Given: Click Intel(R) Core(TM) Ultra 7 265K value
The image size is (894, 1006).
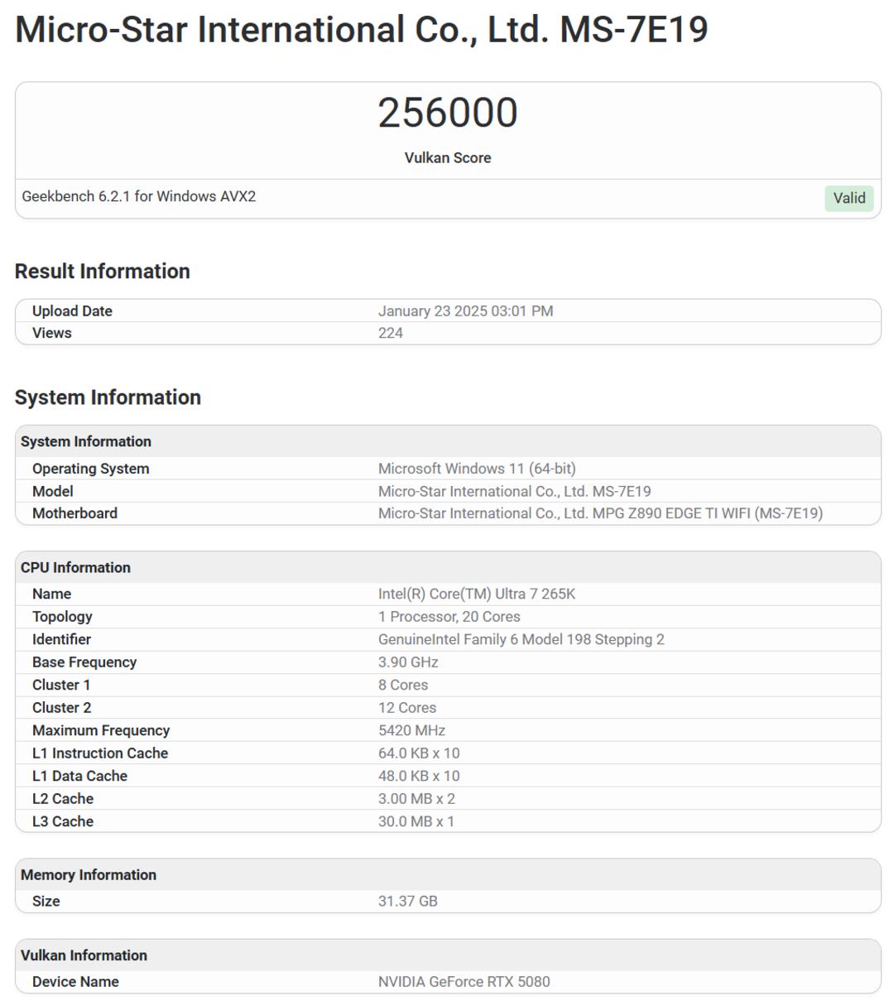Looking at the screenshot, I should tap(477, 594).
